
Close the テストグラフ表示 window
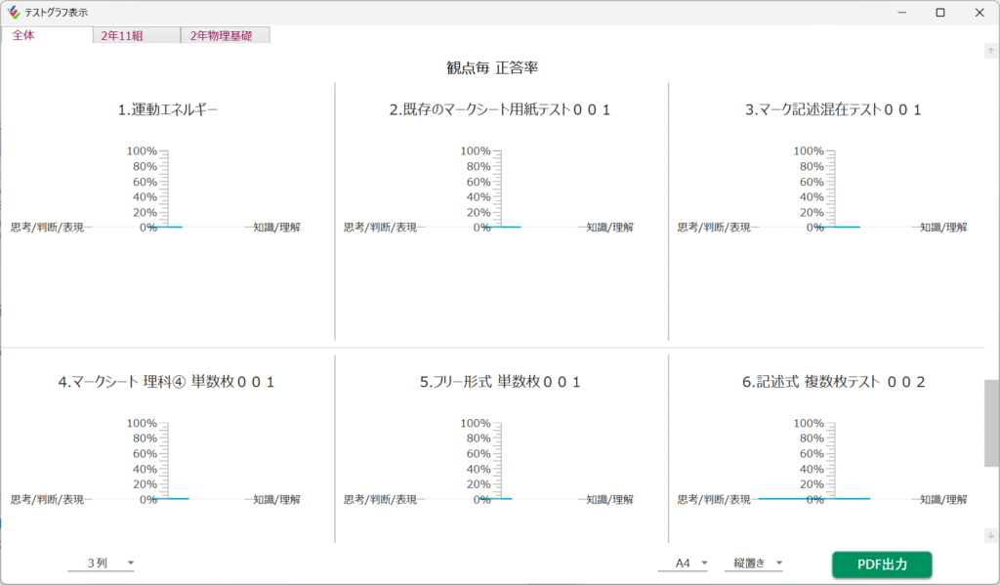[979, 12]
